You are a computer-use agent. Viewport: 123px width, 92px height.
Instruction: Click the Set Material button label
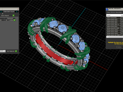pos(11,51)
